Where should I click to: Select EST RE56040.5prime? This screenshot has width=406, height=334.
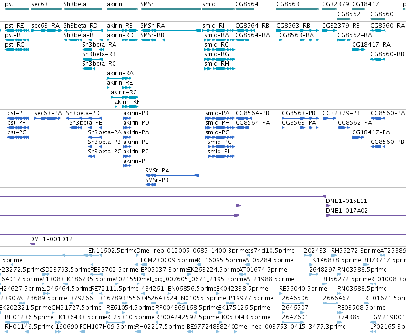pyautogui.click(x=303, y=289)
